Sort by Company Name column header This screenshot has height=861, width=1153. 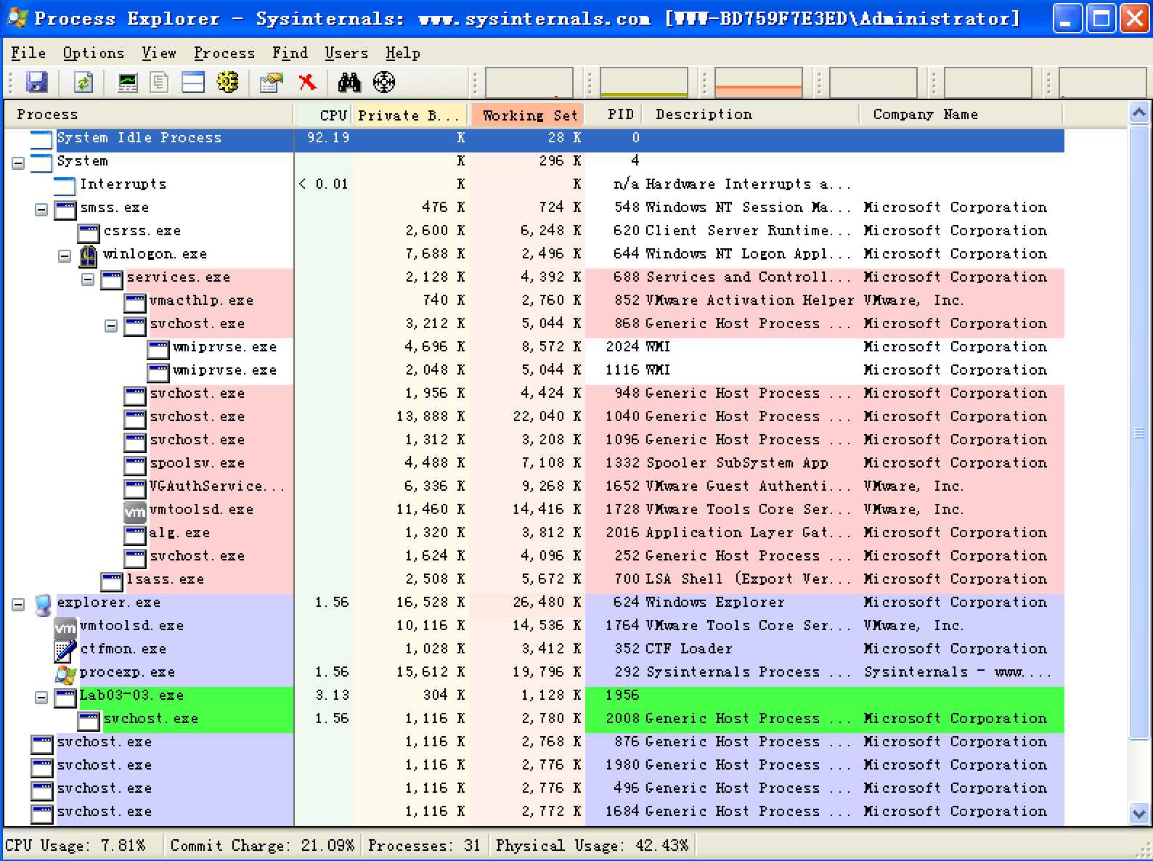(962, 115)
